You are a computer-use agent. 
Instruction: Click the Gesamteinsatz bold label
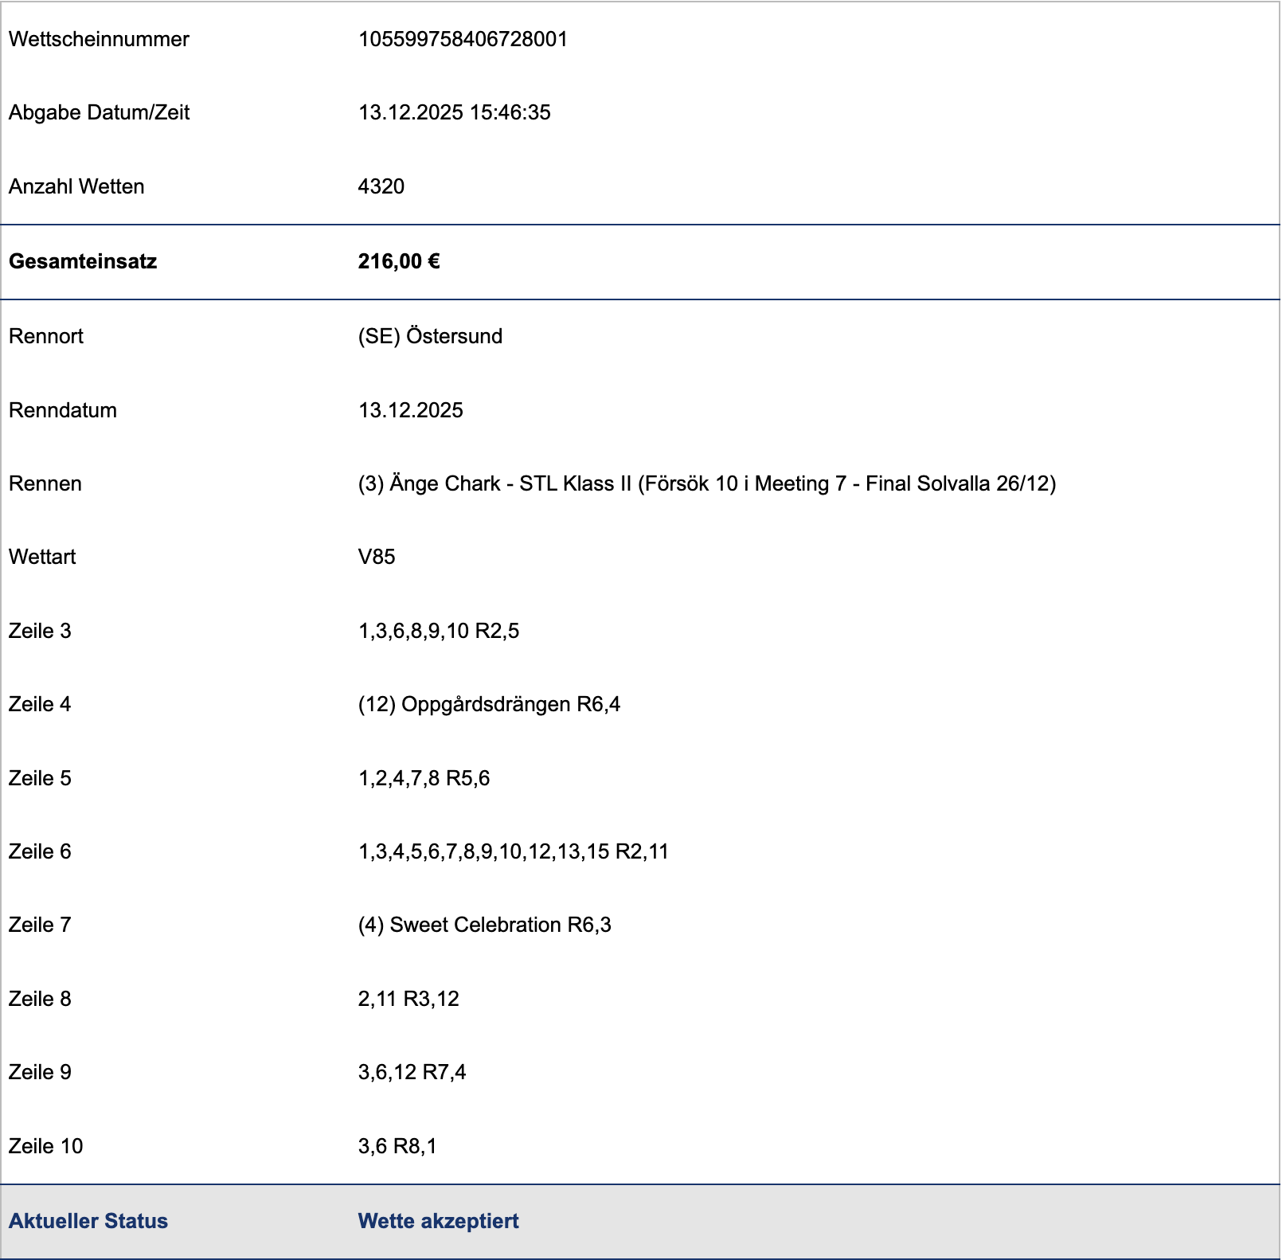(83, 261)
